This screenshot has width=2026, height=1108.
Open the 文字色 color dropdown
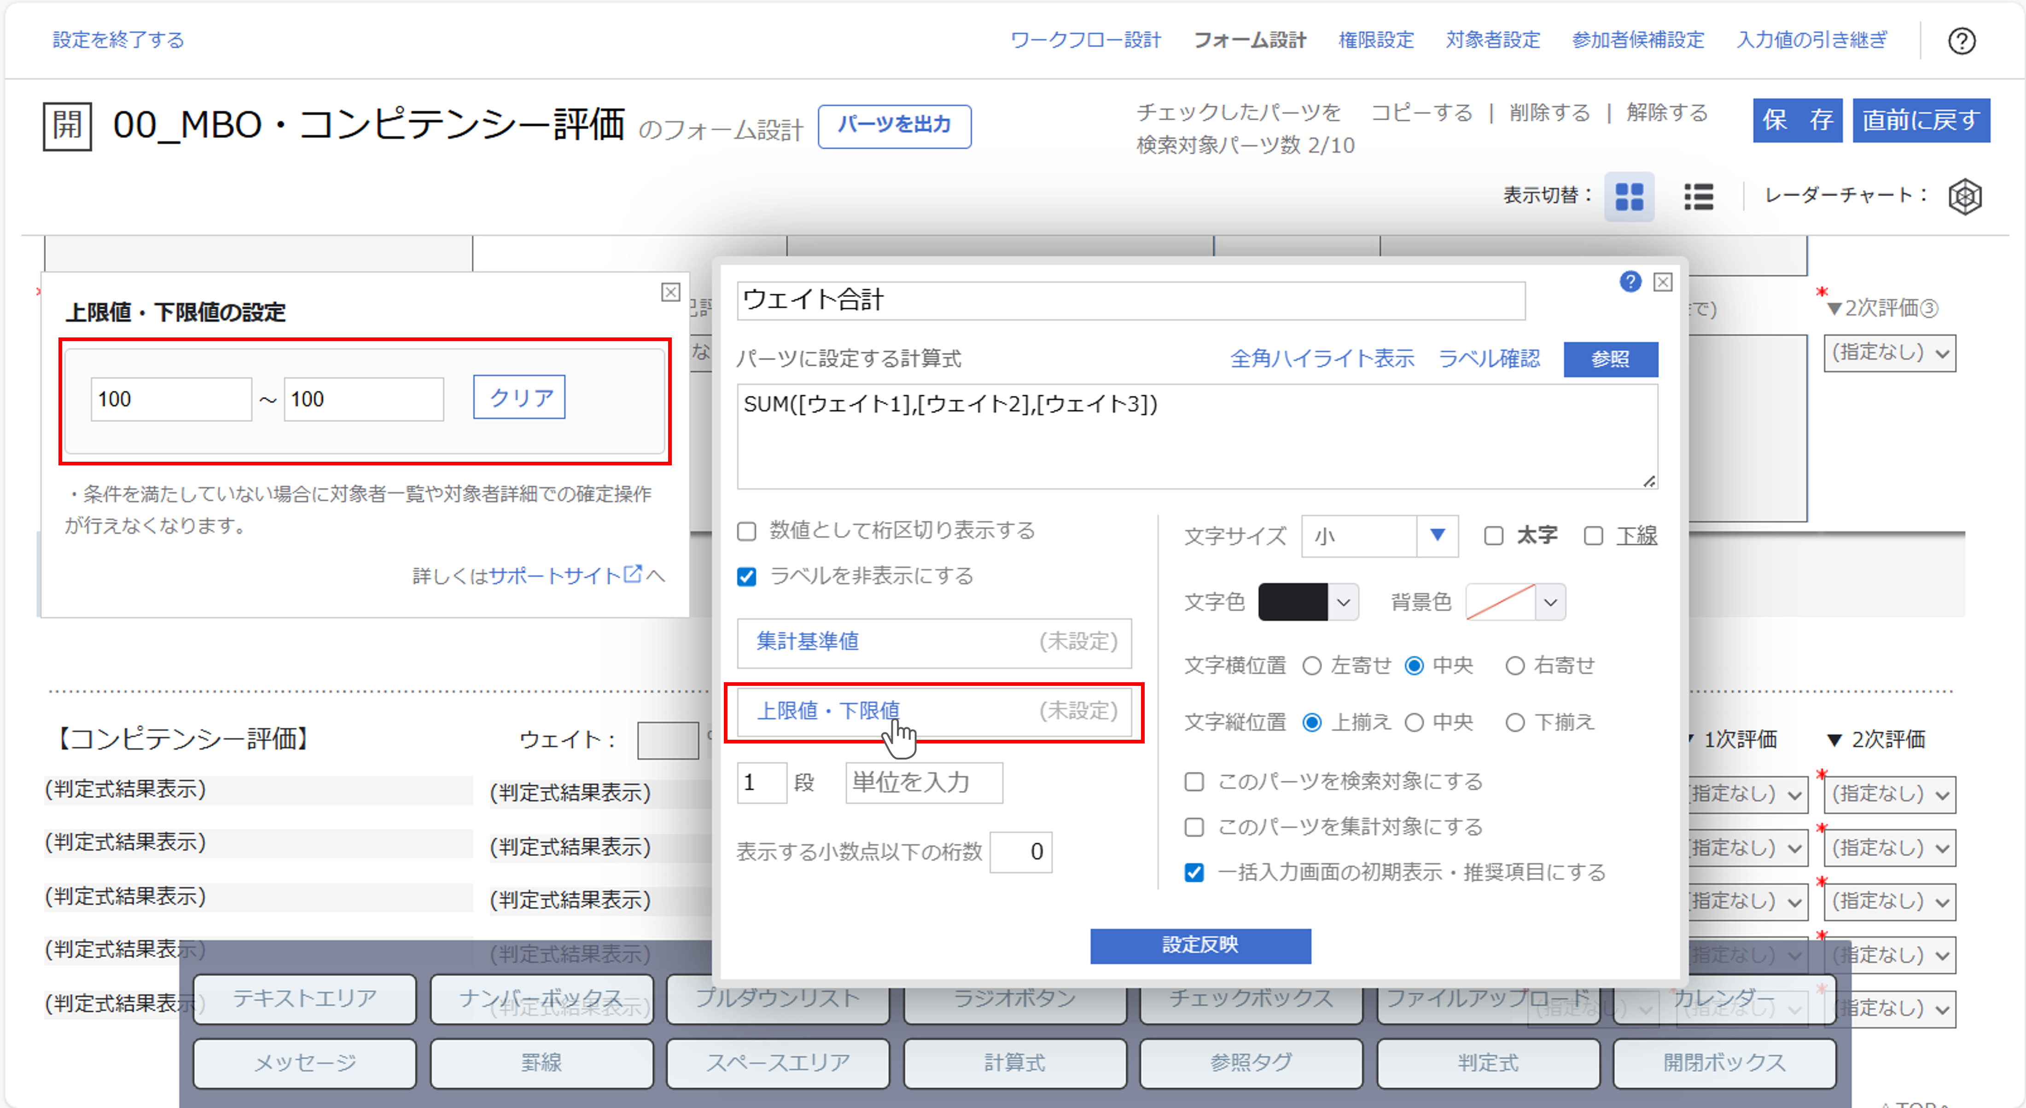point(1343,603)
